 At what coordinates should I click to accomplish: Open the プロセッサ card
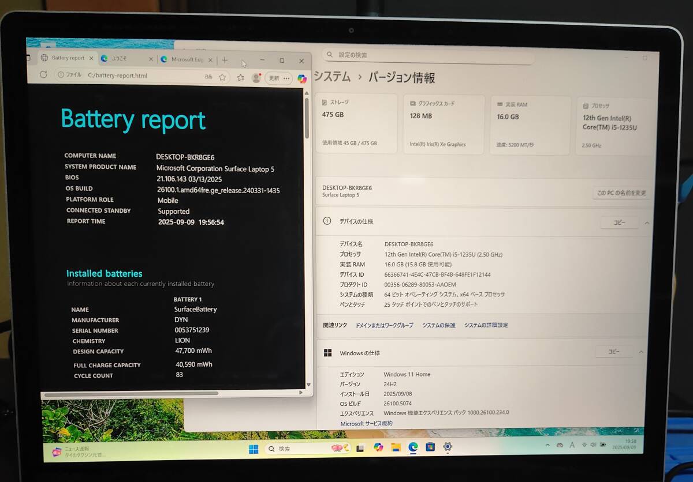pos(615,126)
